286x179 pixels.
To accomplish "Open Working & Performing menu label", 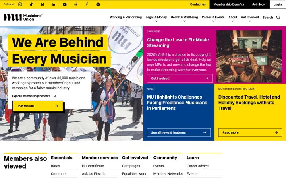I will [126, 17].
